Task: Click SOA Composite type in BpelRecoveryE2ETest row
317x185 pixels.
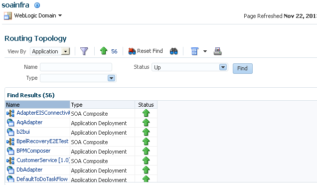Action: pos(89,142)
